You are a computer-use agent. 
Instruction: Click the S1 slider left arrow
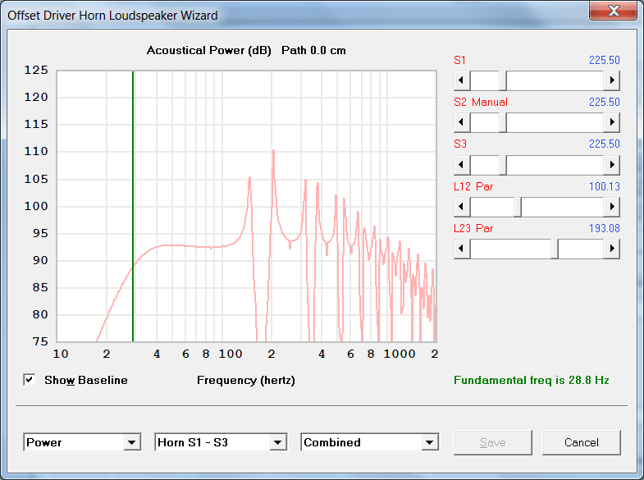pos(462,80)
